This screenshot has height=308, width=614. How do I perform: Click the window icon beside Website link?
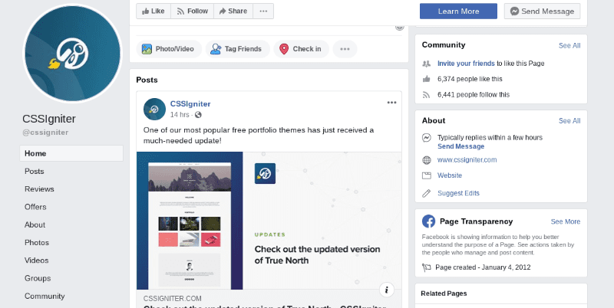[x=427, y=175]
